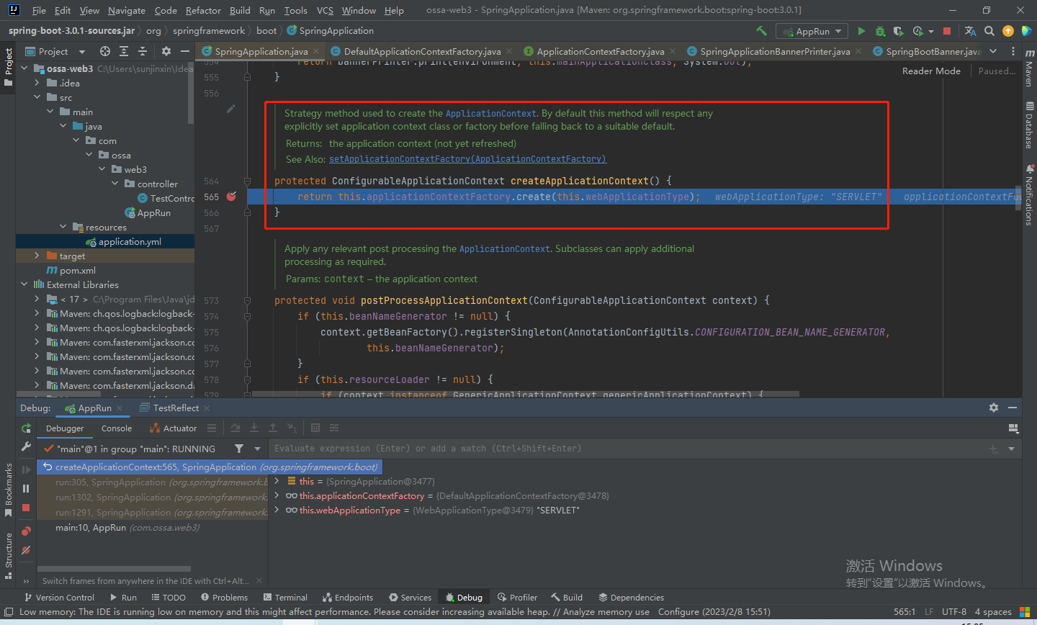This screenshot has width=1037, height=625.
Task: Open the Terminal tool window button
Action: click(285, 598)
